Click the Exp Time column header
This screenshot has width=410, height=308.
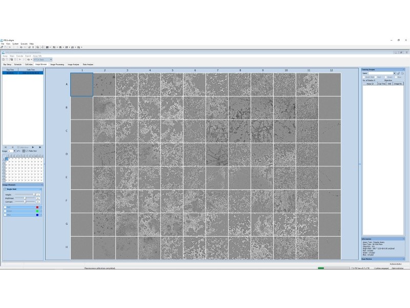(x=10, y=70)
